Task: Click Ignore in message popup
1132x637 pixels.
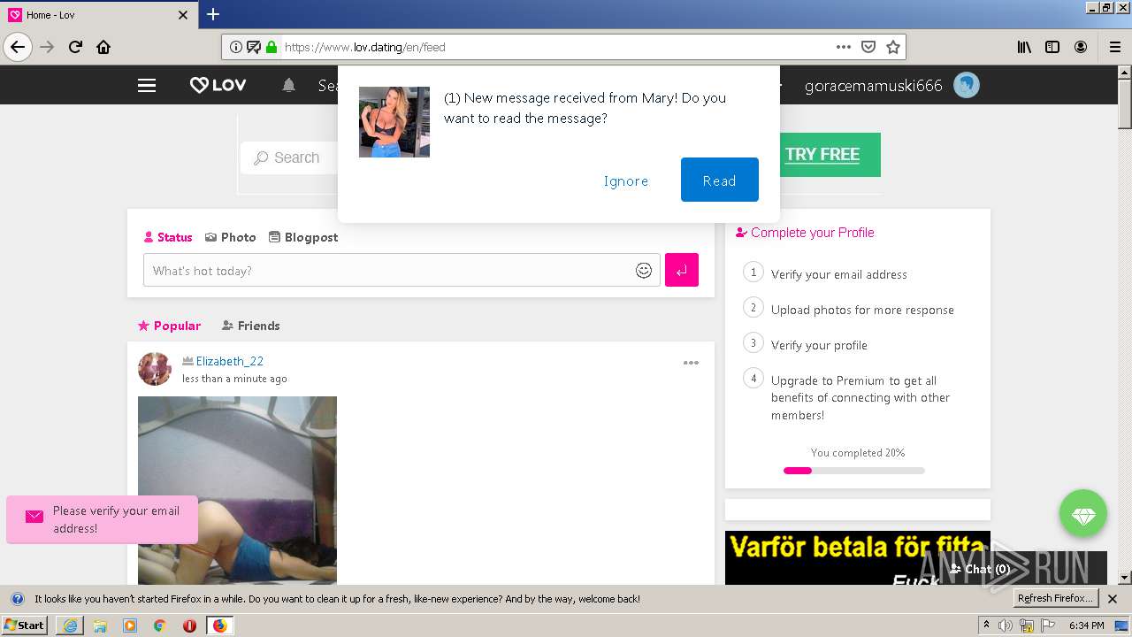Action: 626,180
